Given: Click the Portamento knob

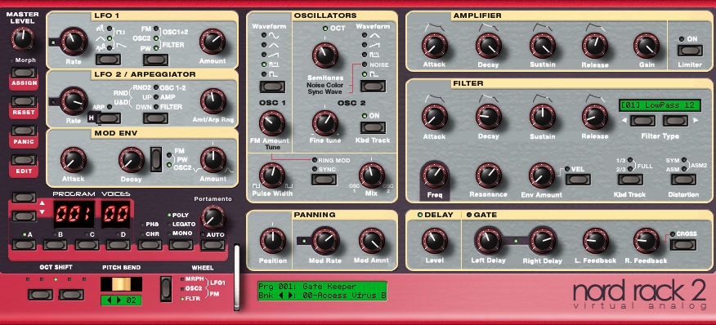Looking at the screenshot, I should 213,218.
